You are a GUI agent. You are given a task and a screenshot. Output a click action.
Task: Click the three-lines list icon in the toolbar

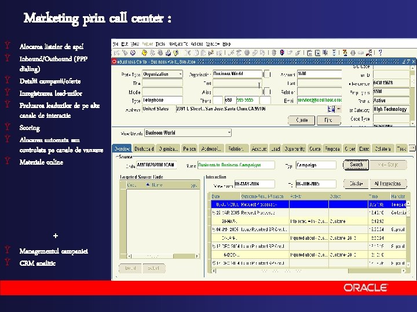[334, 53]
